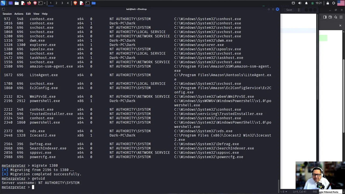The width and height of the screenshot is (345, 194).
Task: Select 'C:\Windows\System32\vds.exe' path
Action: [203, 131]
